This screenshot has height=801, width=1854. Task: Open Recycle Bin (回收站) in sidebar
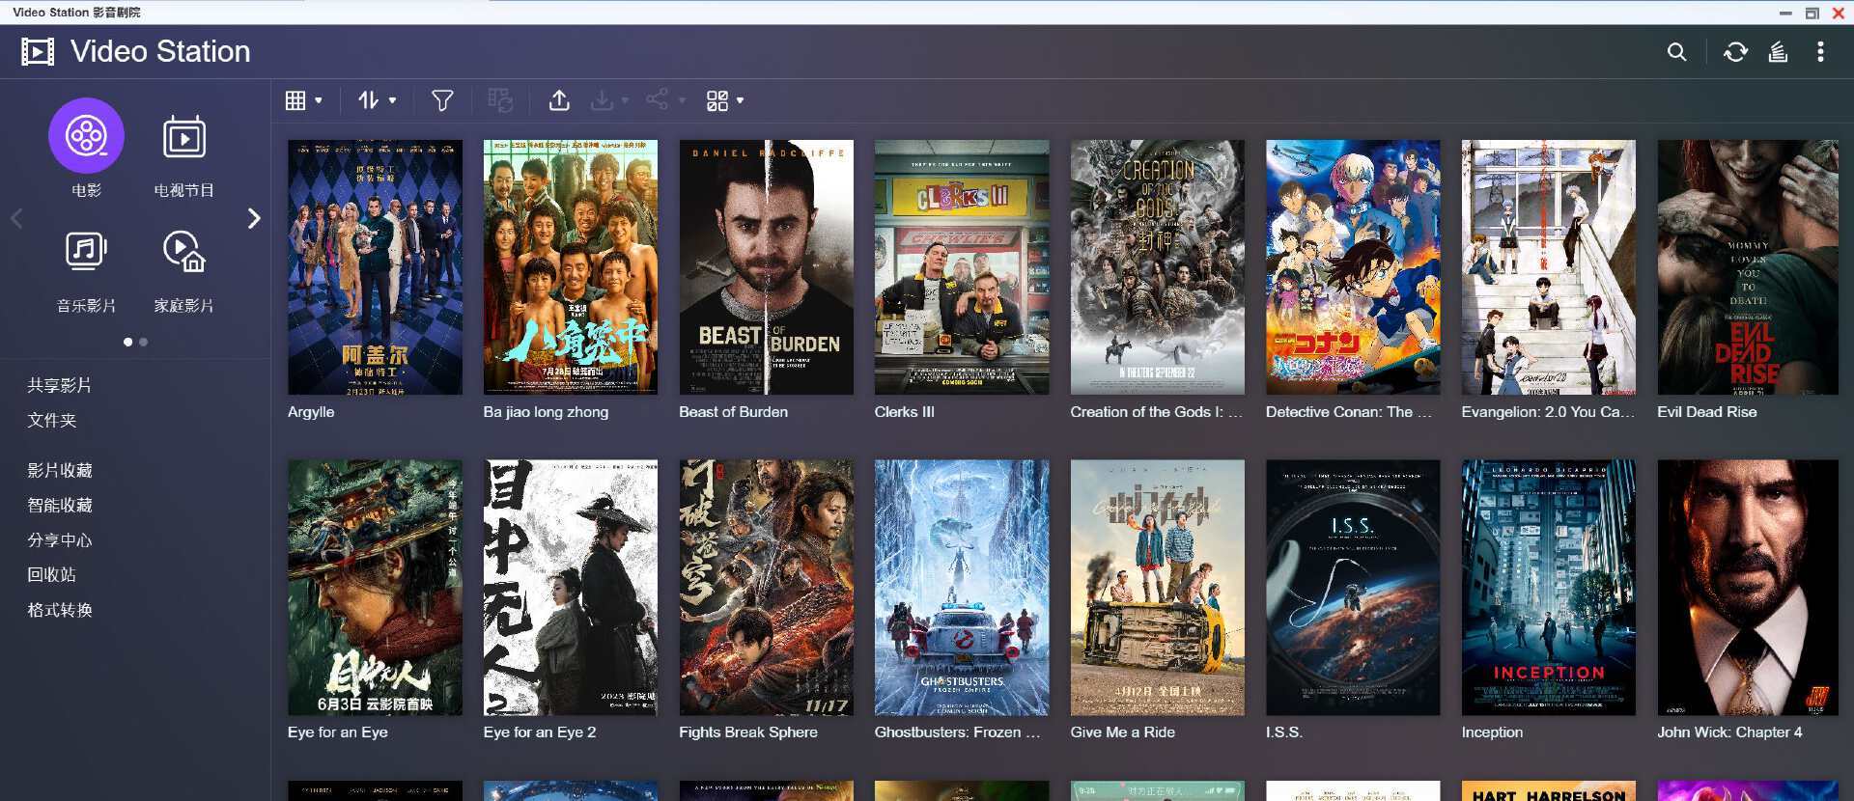[x=51, y=574]
